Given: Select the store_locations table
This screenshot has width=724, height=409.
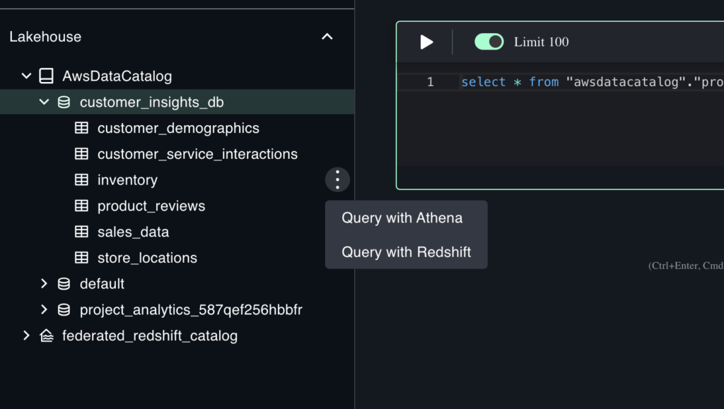Looking at the screenshot, I should (x=147, y=258).
